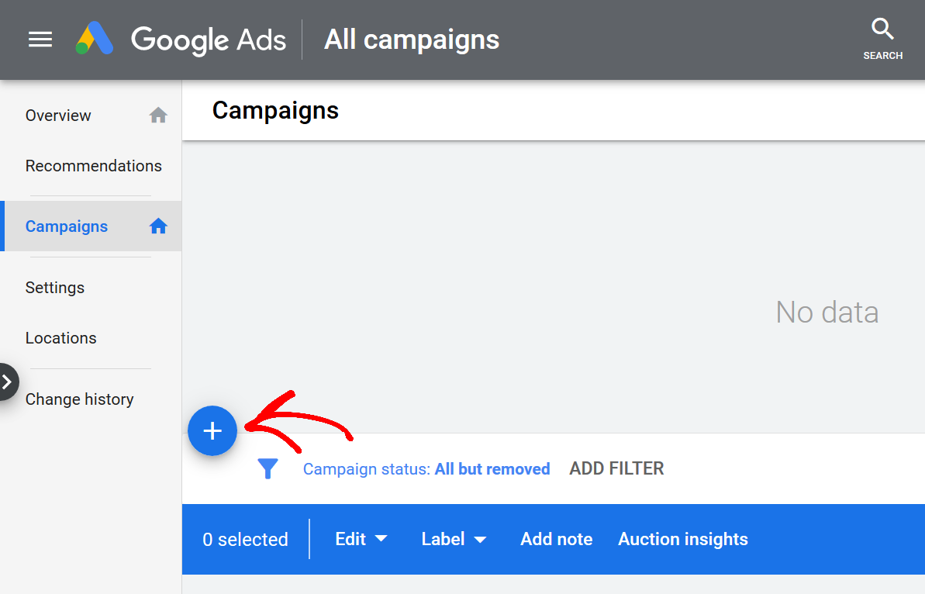925x594 pixels.
Task: Click the 0 selected counter
Action: click(x=245, y=539)
